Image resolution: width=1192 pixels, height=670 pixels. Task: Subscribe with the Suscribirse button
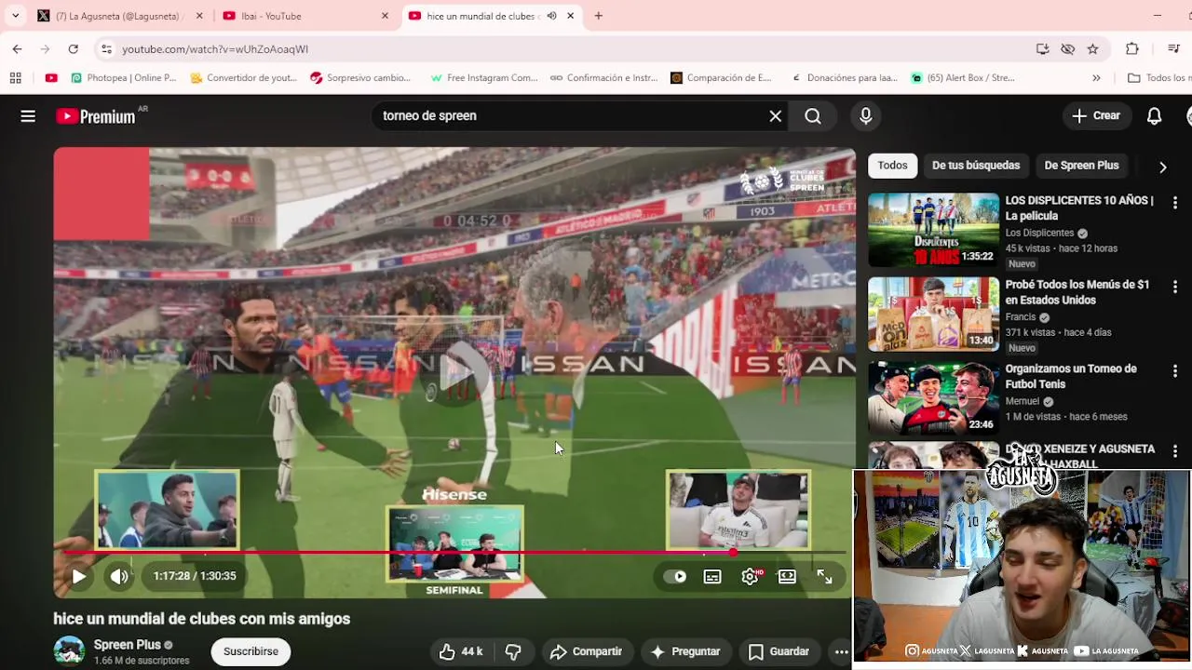tap(251, 651)
